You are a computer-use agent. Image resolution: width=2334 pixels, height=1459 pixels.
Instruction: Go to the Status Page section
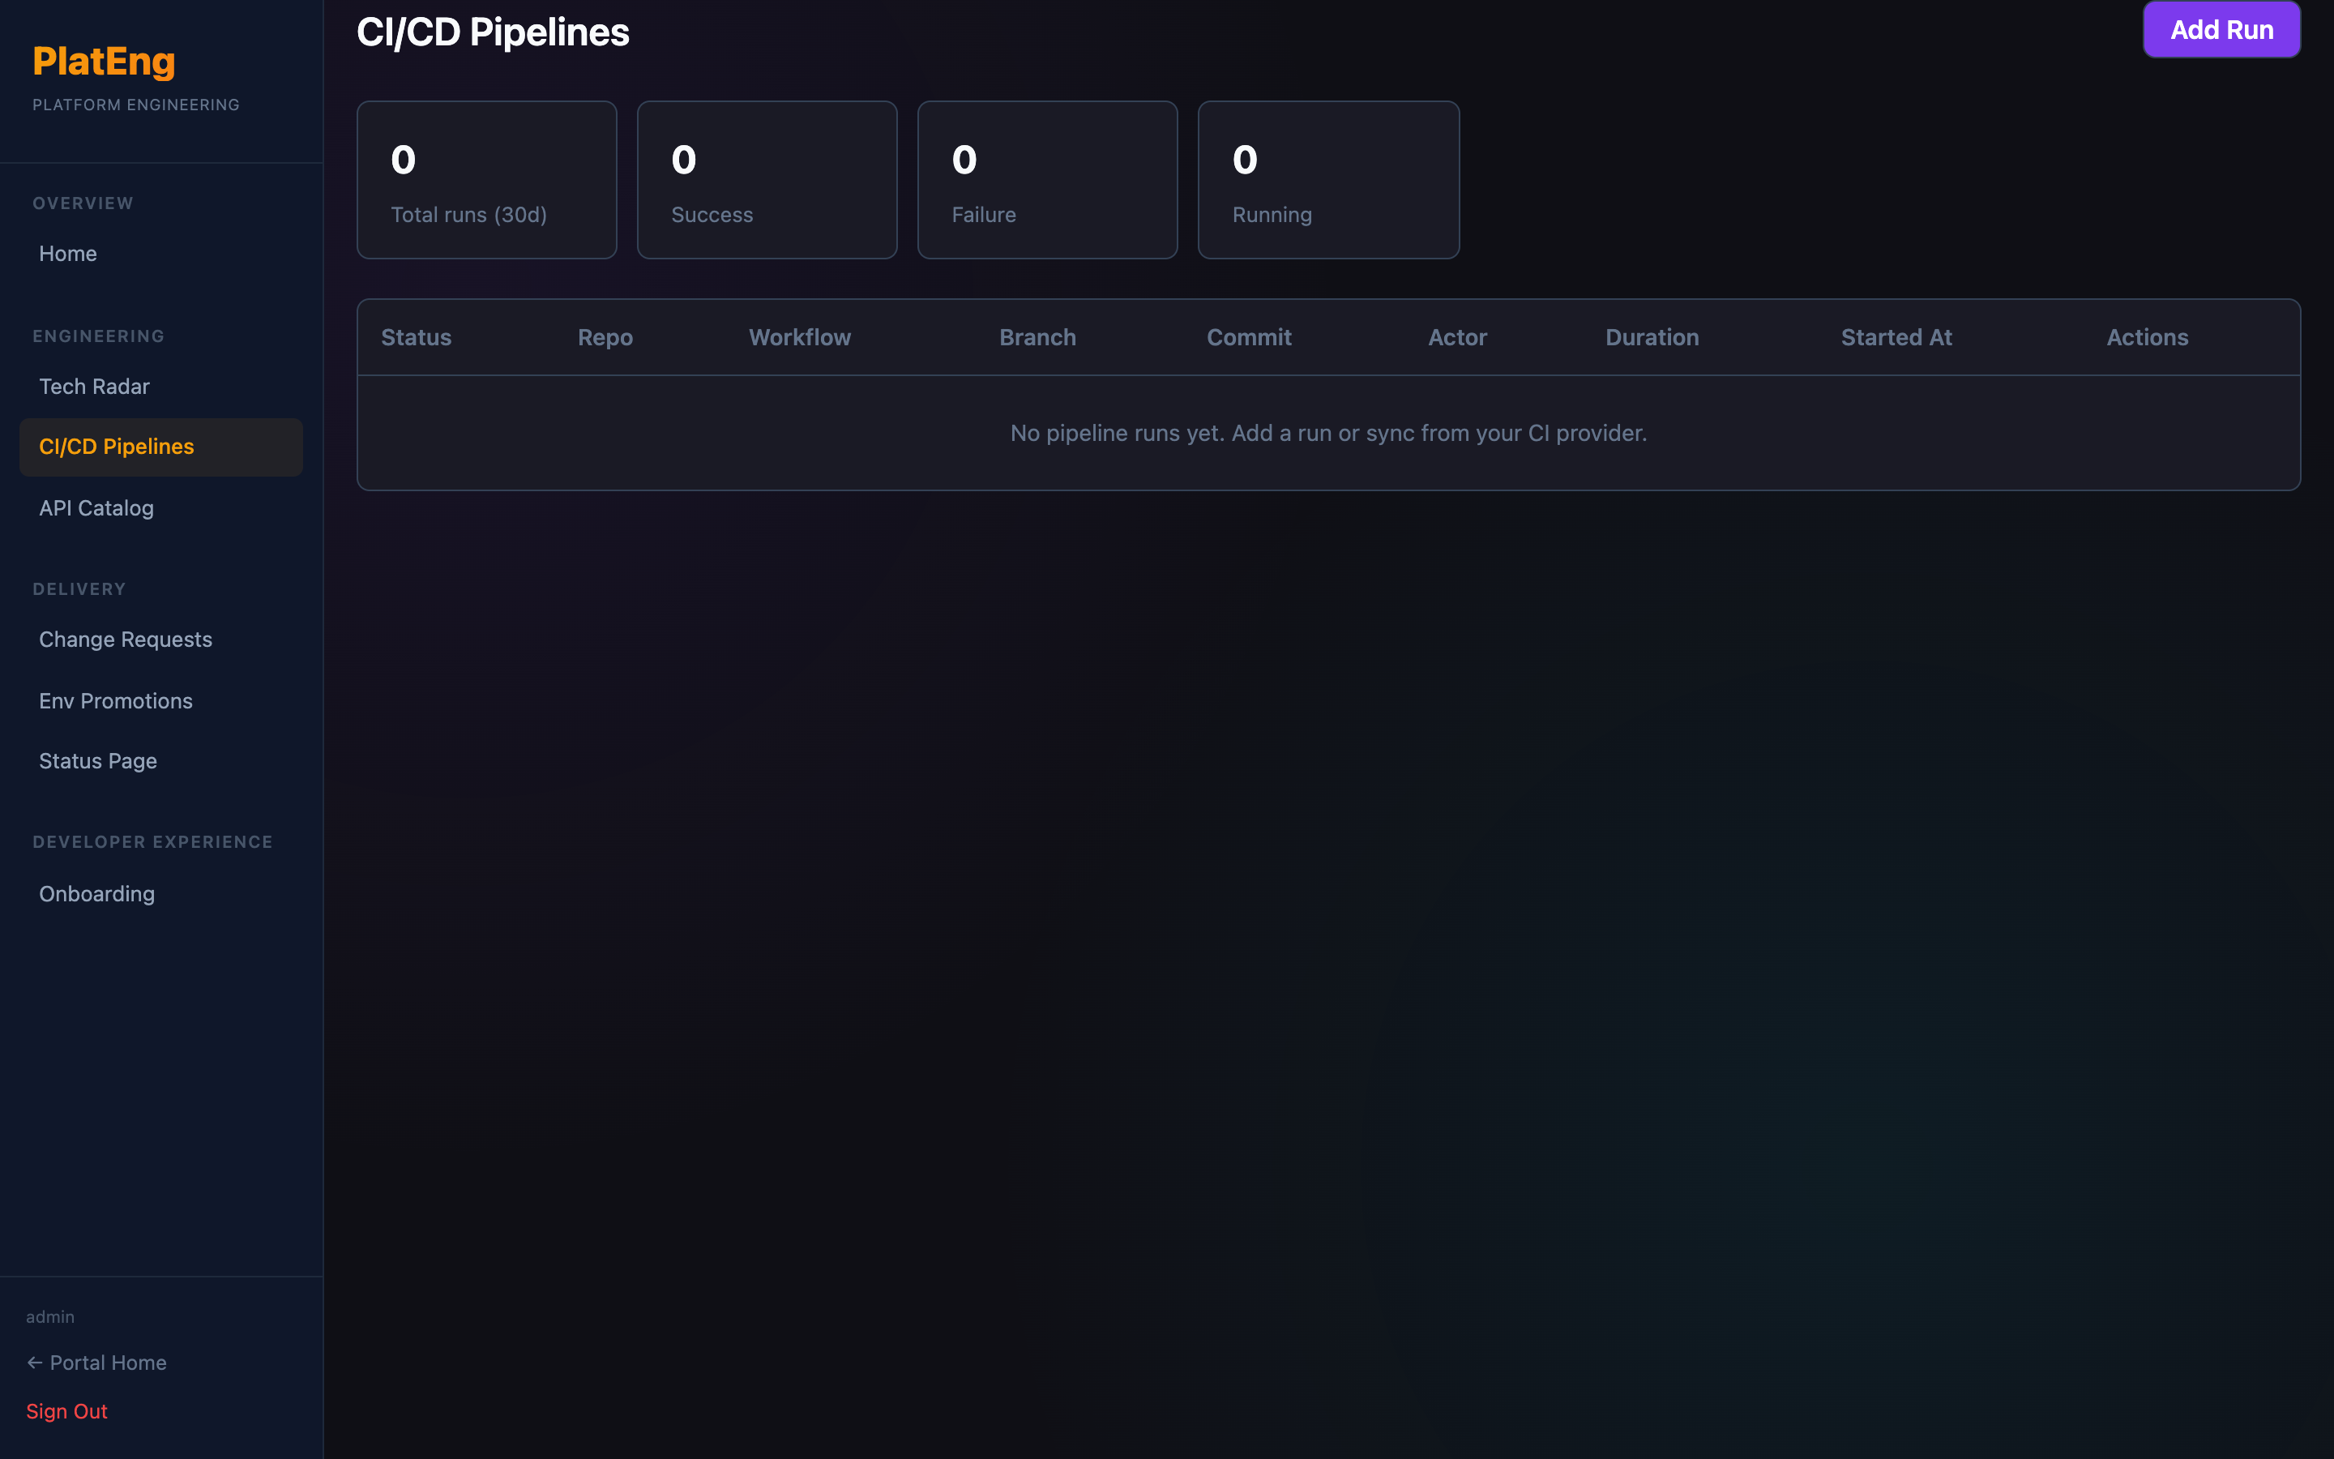click(97, 760)
